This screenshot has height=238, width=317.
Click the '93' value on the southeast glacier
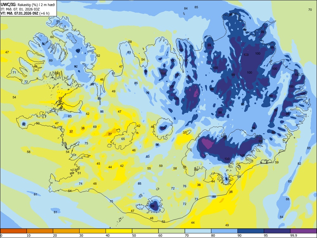pos(227,179)
